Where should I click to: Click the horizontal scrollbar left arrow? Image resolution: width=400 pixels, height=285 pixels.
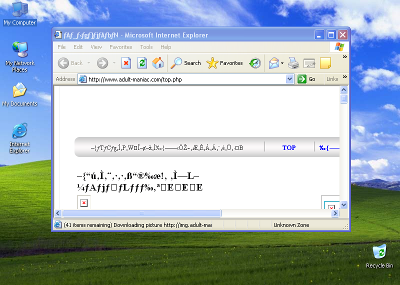pos(58,213)
